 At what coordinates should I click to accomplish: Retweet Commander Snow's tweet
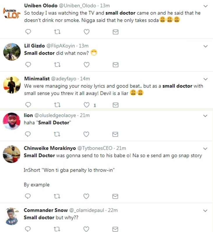click(57, 229)
